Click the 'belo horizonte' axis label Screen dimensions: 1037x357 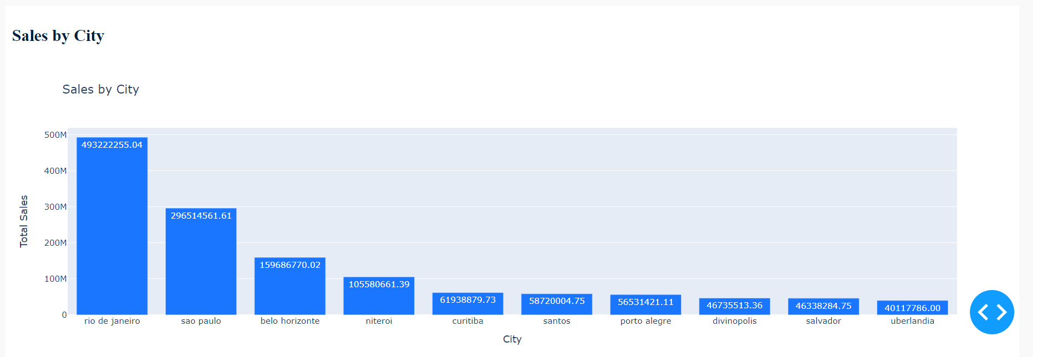tap(290, 321)
